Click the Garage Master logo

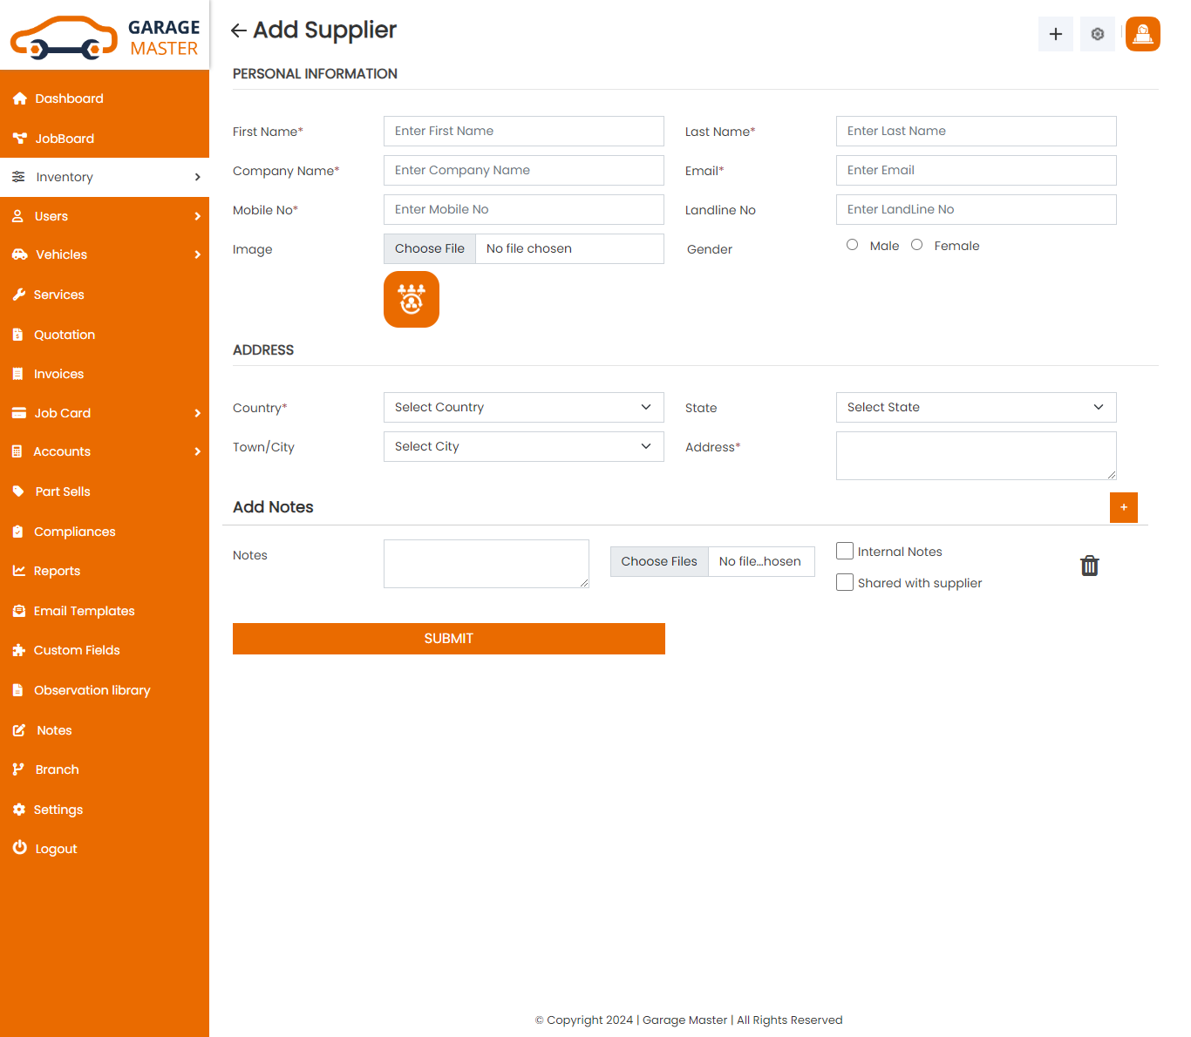[x=105, y=37]
